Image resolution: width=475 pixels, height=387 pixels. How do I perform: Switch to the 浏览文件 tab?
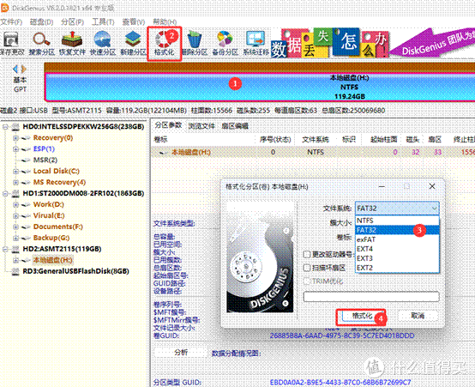pyautogui.click(x=201, y=126)
